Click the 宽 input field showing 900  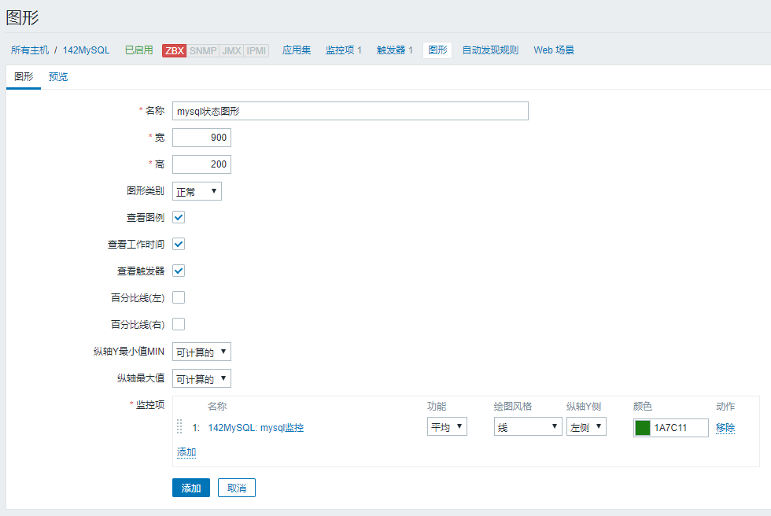coord(201,138)
